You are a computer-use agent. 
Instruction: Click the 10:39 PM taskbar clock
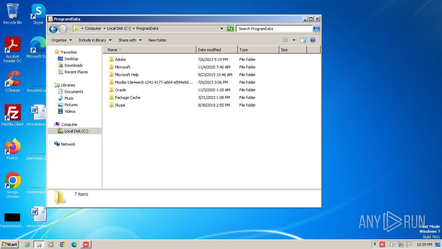pyautogui.click(x=424, y=245)
